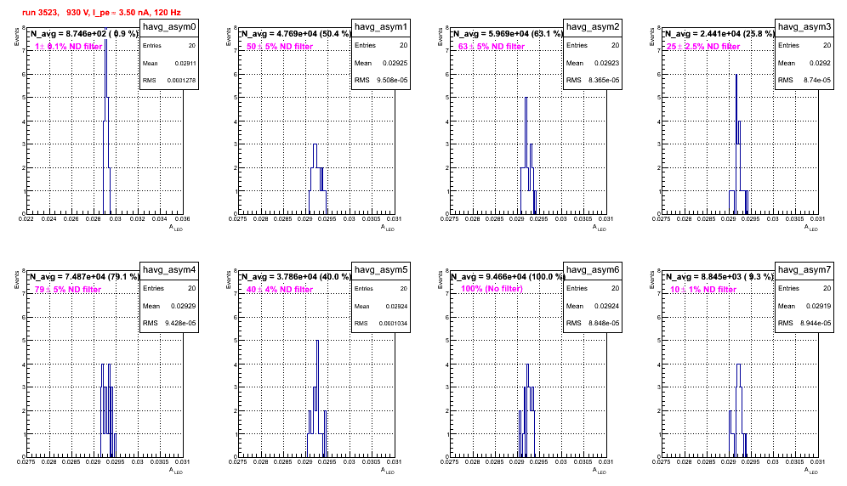Screen dimensions: 847x486
Task: Click the N_avg = 5.969e+04 label
Action: pyautogui.click(x=508, y=33)
